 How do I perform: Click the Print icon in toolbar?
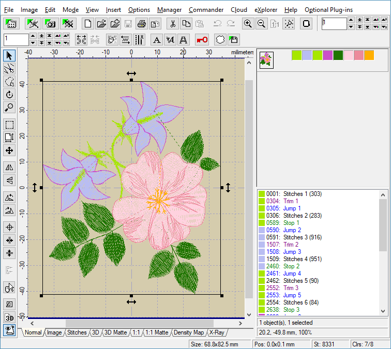(x=142, y=24)
